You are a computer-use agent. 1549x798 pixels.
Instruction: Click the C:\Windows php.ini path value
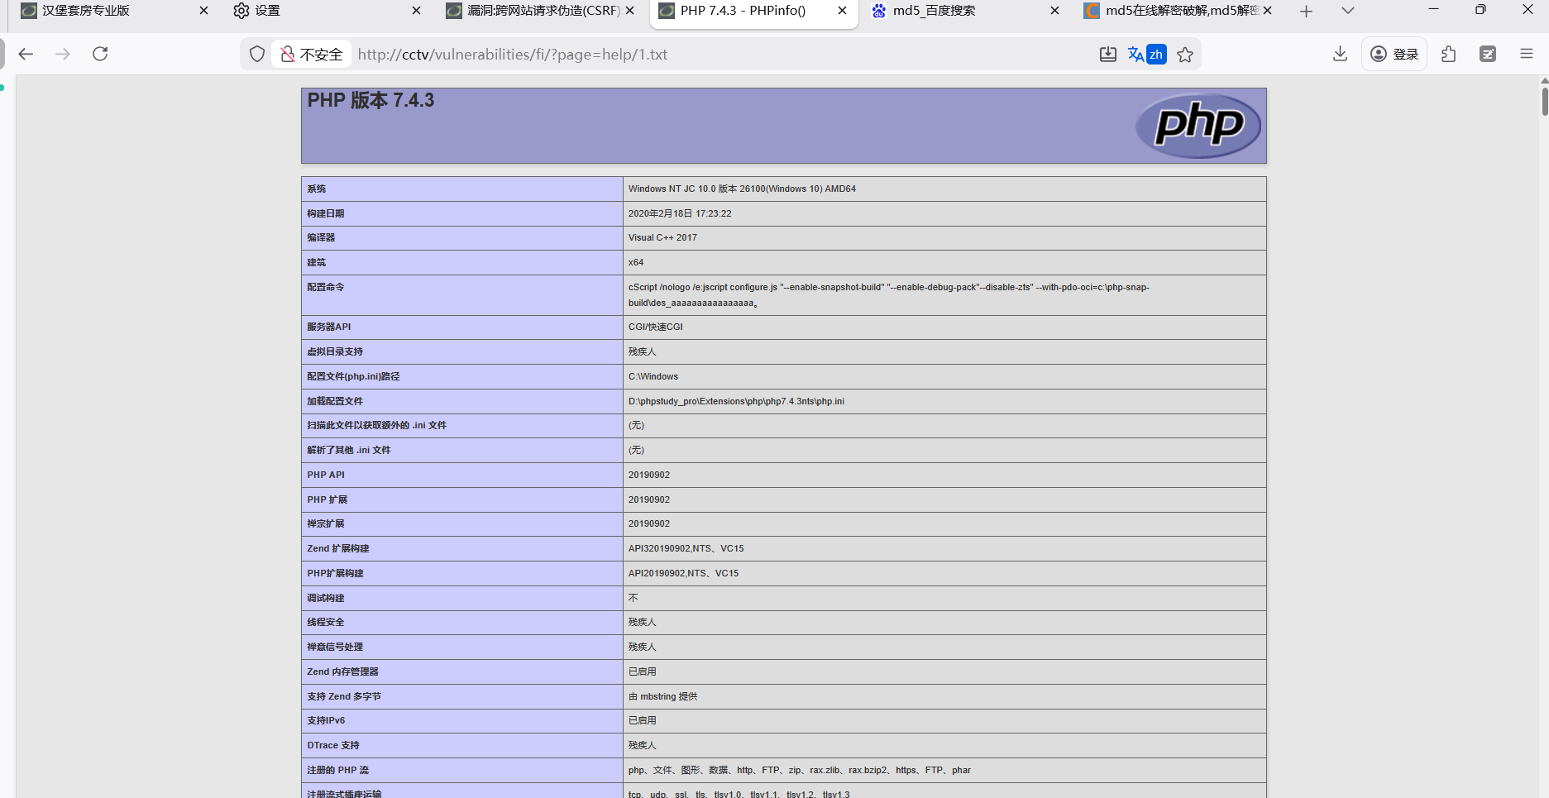pyautogui.click(x=653, y=376)
